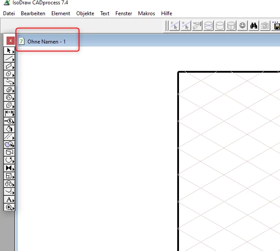The image size is (280, 251).
Task: Select the double ellipse outer thread tool
Action: pos(9,97)
